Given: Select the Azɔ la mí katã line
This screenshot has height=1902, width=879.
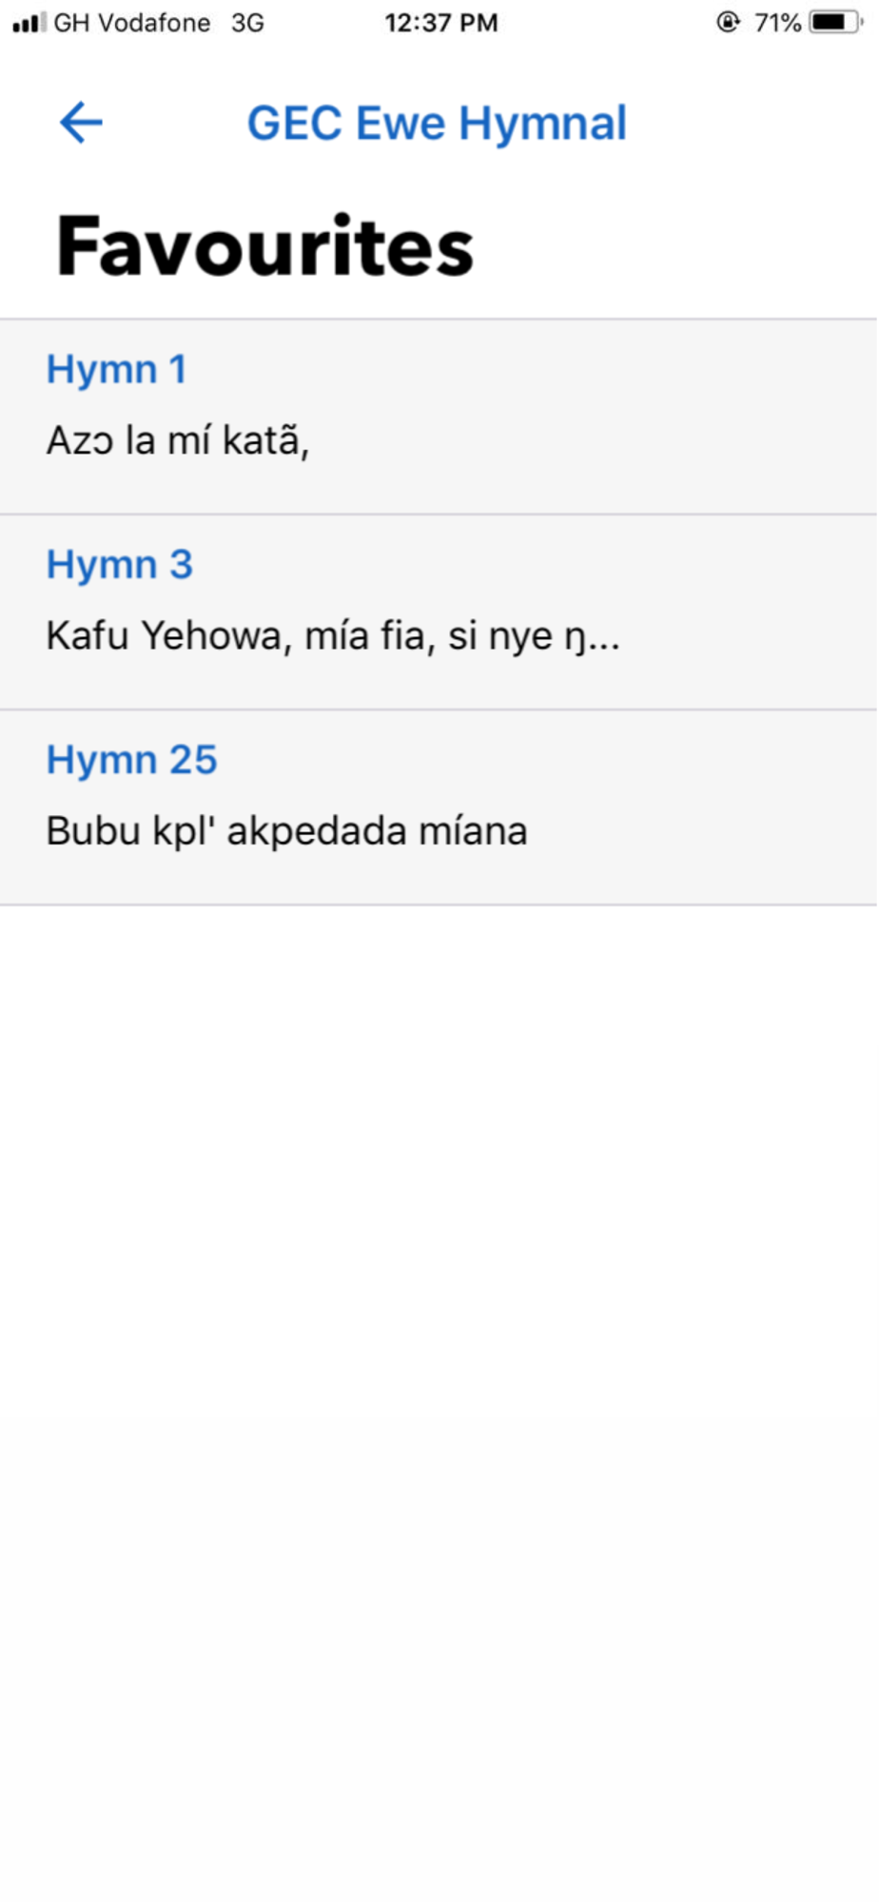Looking at the screenshot, I should pyautogui.click(x=178, y=440).
